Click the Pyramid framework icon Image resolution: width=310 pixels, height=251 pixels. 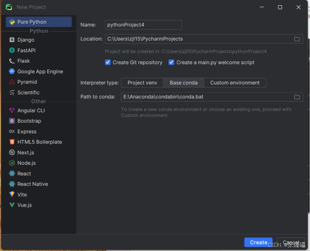[12, 82]
